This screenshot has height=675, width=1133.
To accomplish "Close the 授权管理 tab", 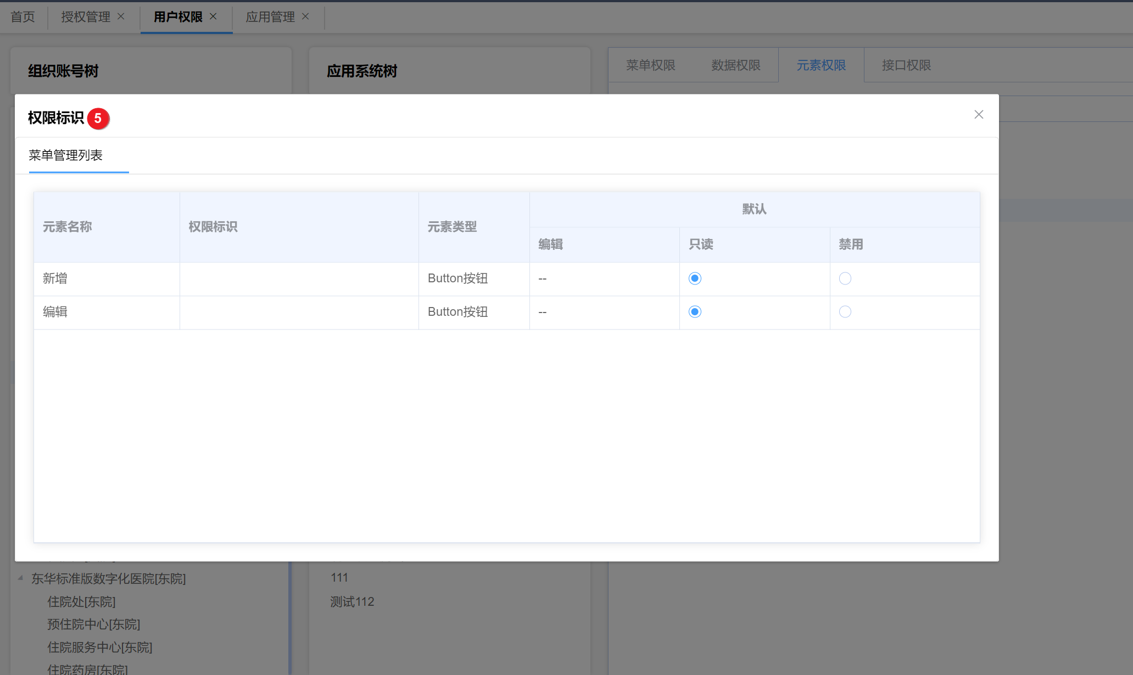I will [121, 16].
